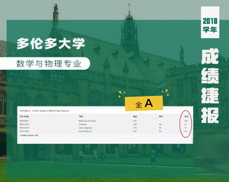Click the 'Credits Earned' summary line
The image size is (229, 182).
click(29, 136)
